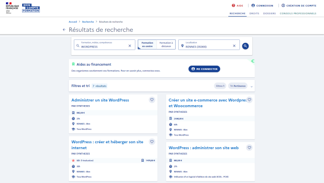Click the Création de compte icon

pyautogui.click(x=283, y=6)
